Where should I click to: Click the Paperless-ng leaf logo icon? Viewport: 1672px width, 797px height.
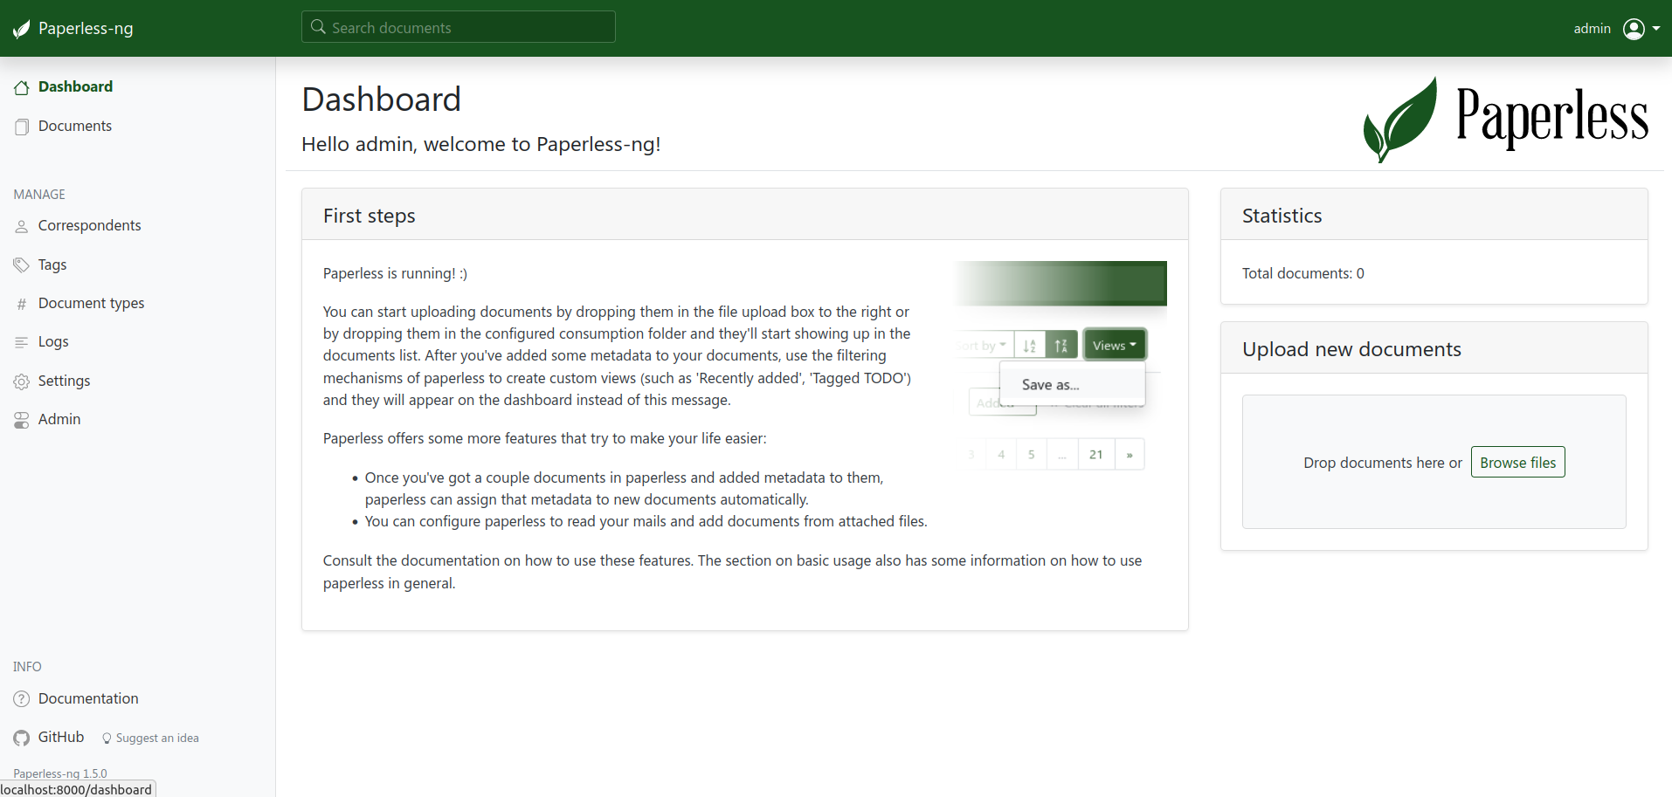click(x=22, y=29)
